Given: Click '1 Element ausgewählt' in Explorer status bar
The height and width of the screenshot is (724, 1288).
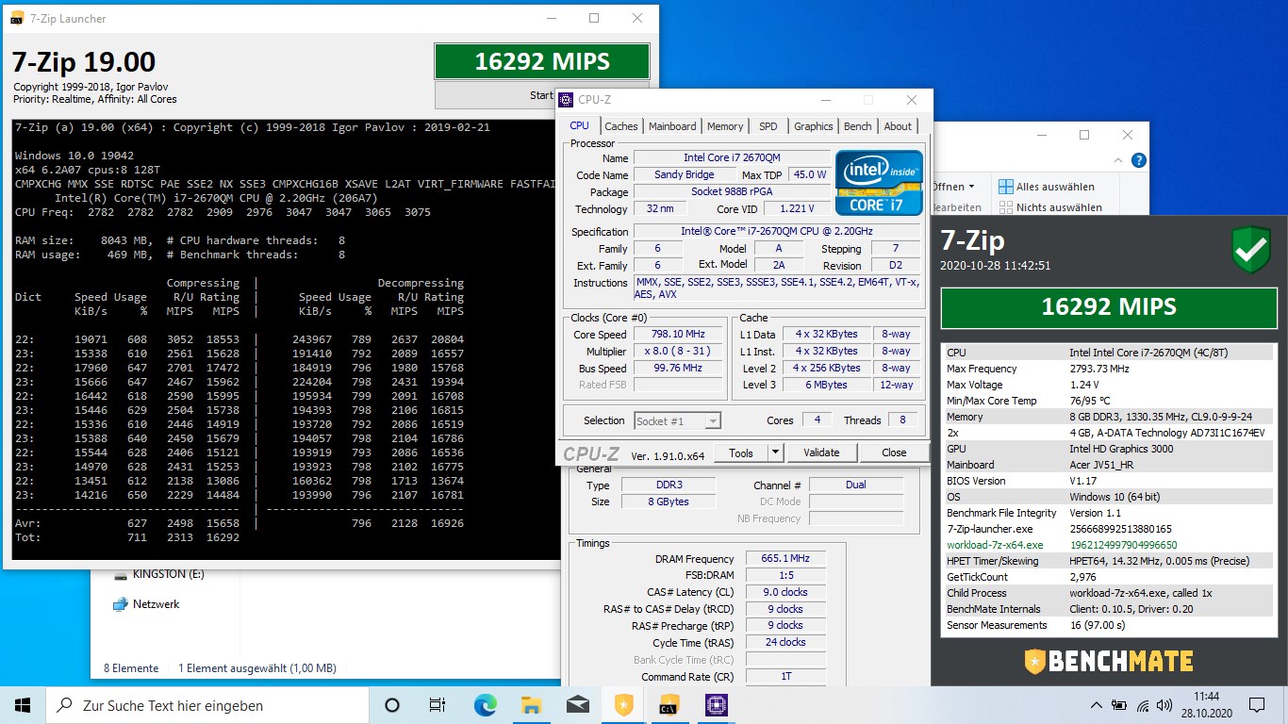Looking at the screenshot, I should tap(257, 668).
